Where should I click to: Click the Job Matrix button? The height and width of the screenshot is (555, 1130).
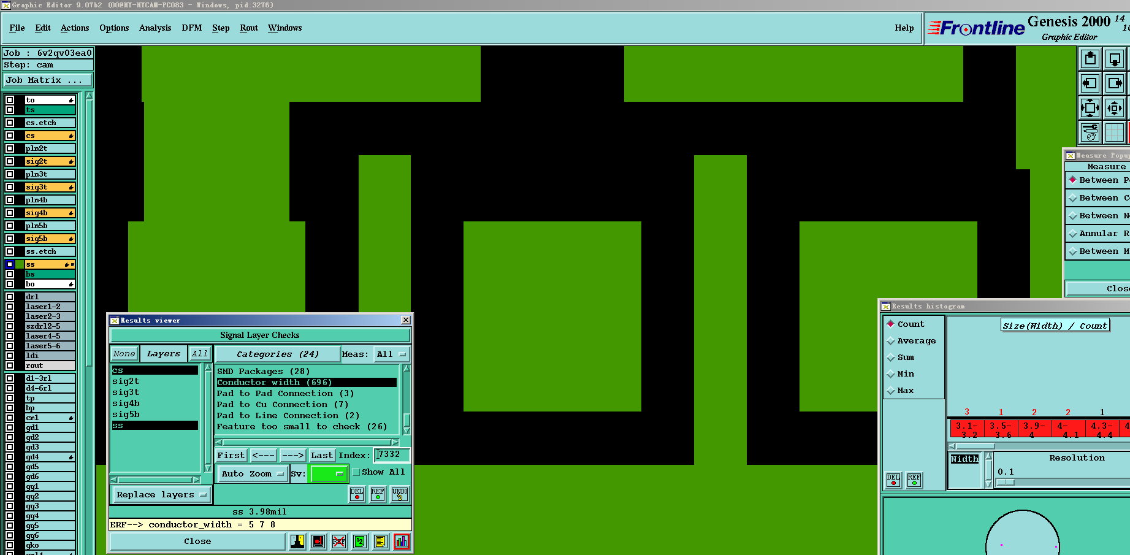point(48,80)
